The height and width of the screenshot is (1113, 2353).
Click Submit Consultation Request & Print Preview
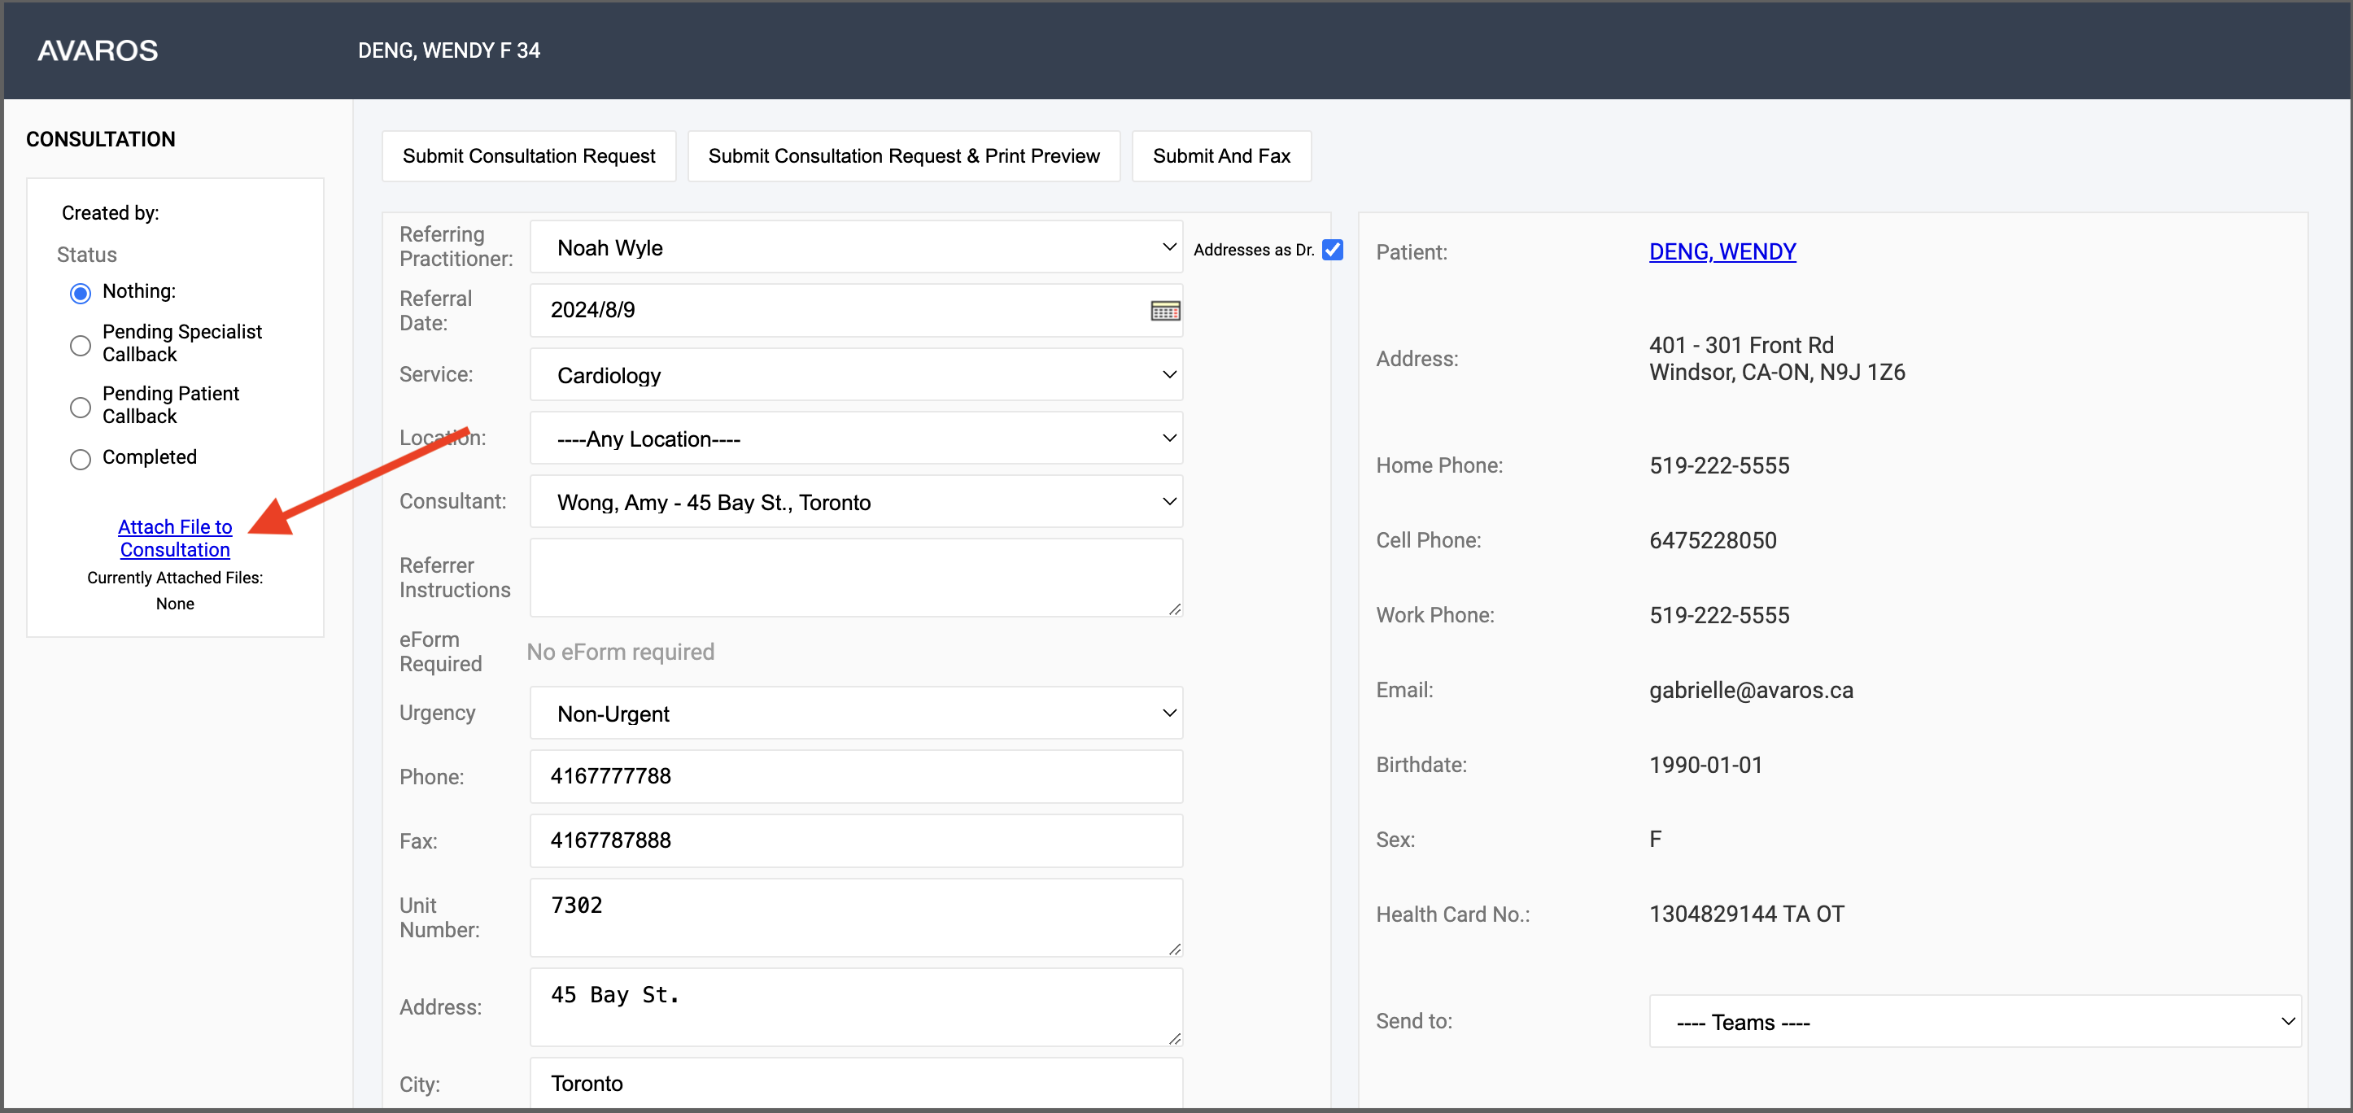[x=903, y=156]
